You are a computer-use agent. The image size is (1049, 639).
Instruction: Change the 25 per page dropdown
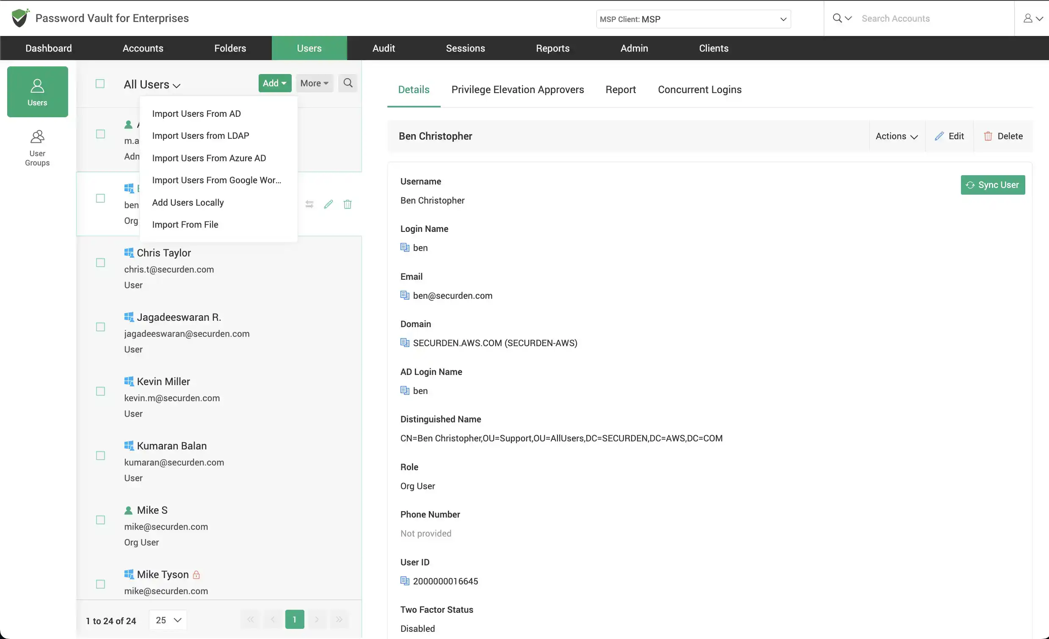pyautogui.click(x=168, y=620)
